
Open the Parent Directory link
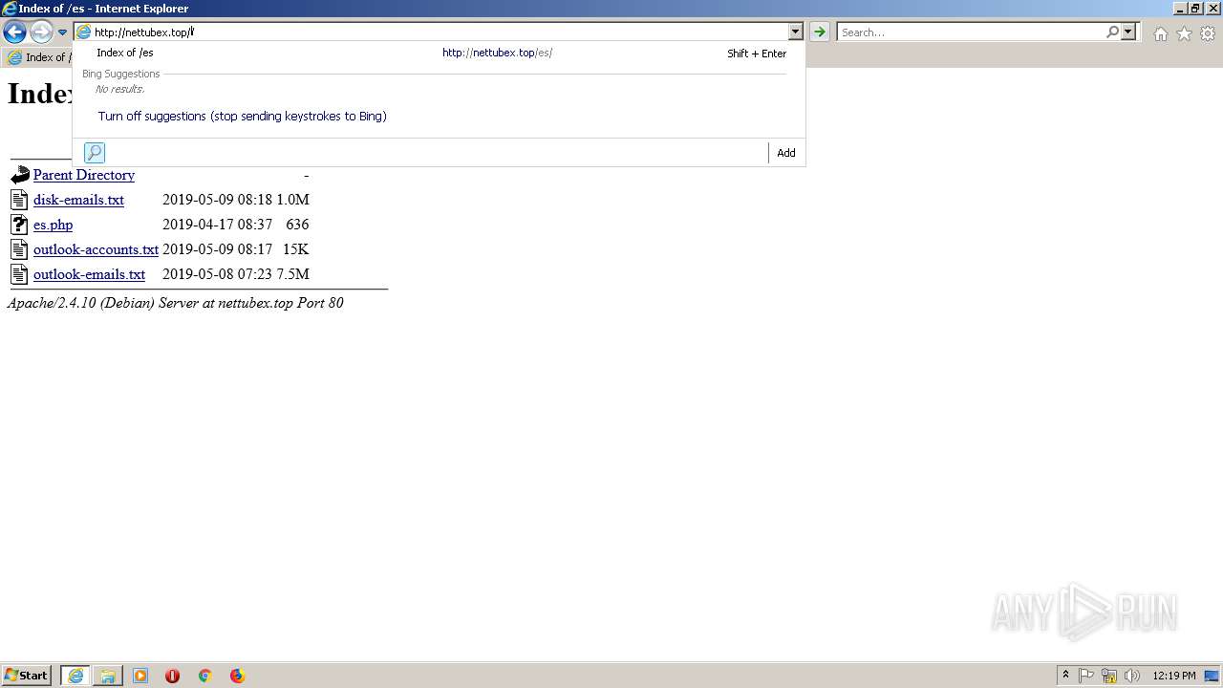[84, 175]
